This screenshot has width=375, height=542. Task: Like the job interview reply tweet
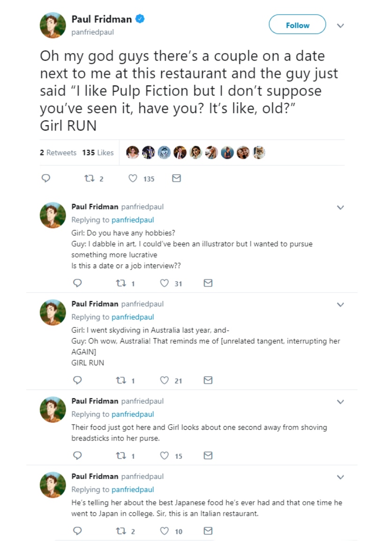coord(165,283)
